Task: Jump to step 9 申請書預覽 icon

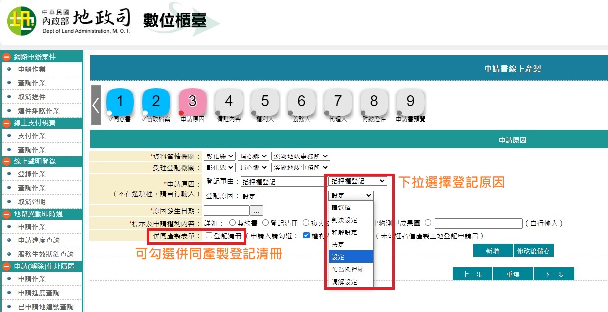Action: point(410,102)
